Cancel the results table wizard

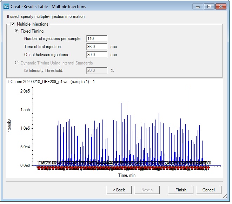[x=208, y=190]
